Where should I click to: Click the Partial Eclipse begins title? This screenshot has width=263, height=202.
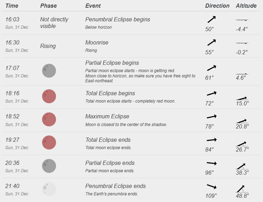click(112, 63)
